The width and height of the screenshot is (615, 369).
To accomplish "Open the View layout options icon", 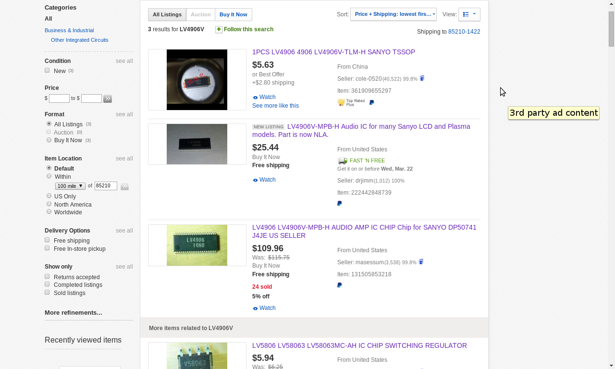I will pos(469,14).
